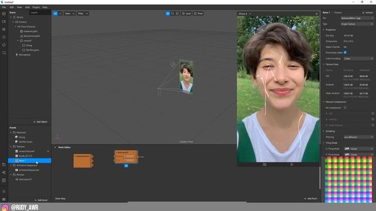
Task: Click the bottom-most icon in the left sidebar
Action: click(4, 199)
